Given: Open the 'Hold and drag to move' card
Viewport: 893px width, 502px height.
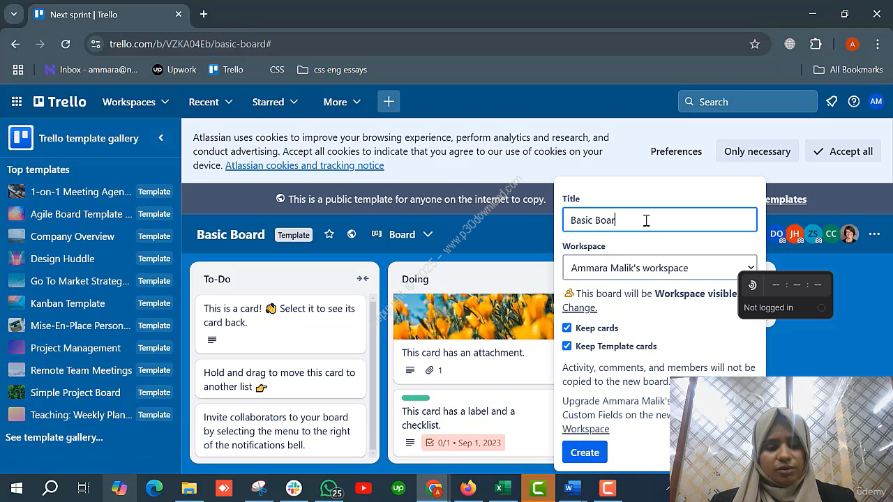Looking at the screenshot, I should 280,379.
